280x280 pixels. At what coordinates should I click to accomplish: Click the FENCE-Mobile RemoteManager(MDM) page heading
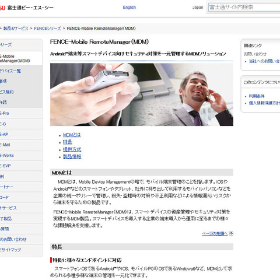click(x=99, y=42)
